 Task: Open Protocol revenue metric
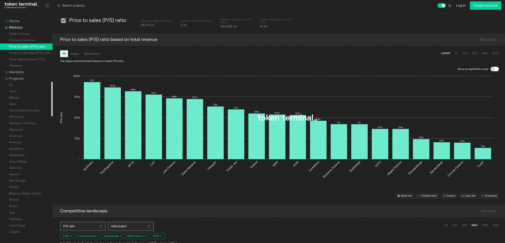point(22,40)
